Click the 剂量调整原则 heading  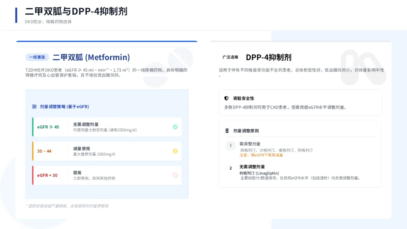point(246,131)
